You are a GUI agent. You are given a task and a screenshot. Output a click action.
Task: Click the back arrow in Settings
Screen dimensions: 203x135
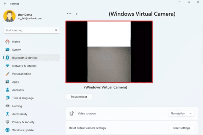pyautogui.click(x=5, y=4)
